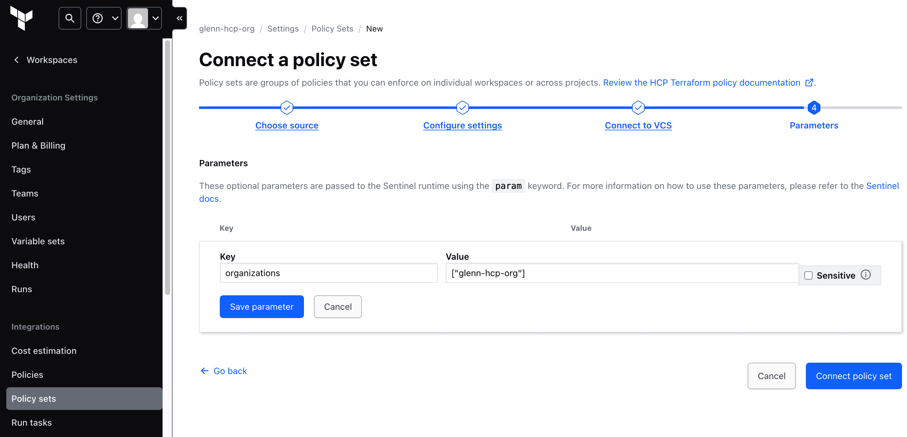Enable the Sensitive checkbox
Screen dimensions: 907x437
(x=808, y=275)
